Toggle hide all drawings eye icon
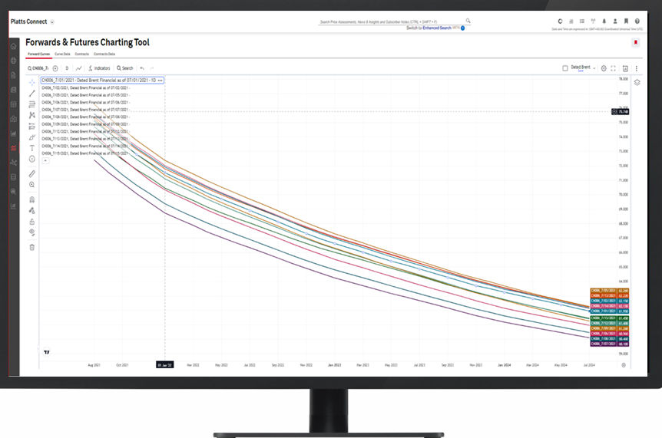The width and height of the screenshot is (662, 438). click(x=31, y=232)
